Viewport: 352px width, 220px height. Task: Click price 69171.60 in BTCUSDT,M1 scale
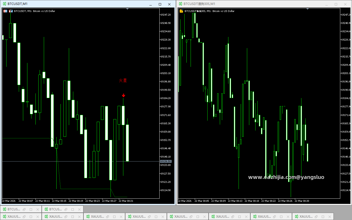(166, 115)
